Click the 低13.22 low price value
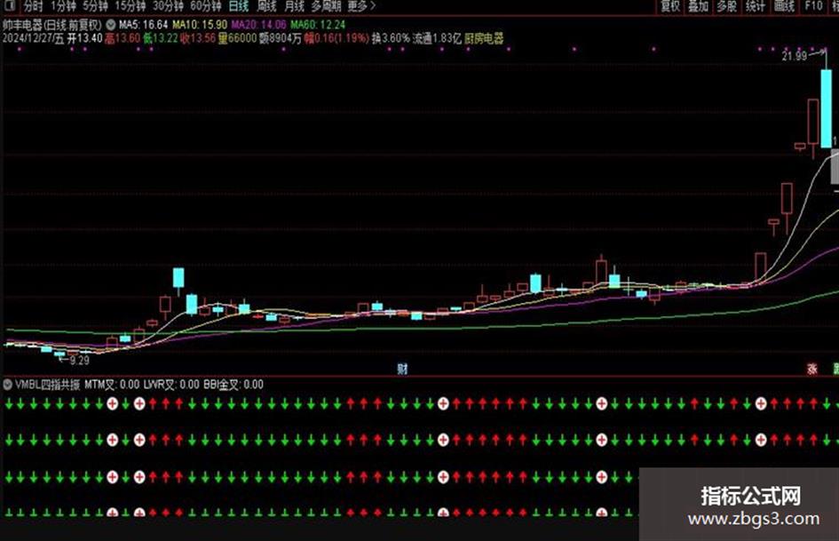Image resolution: width=839 pixels, height=541 pixels. tap(160, 38)
